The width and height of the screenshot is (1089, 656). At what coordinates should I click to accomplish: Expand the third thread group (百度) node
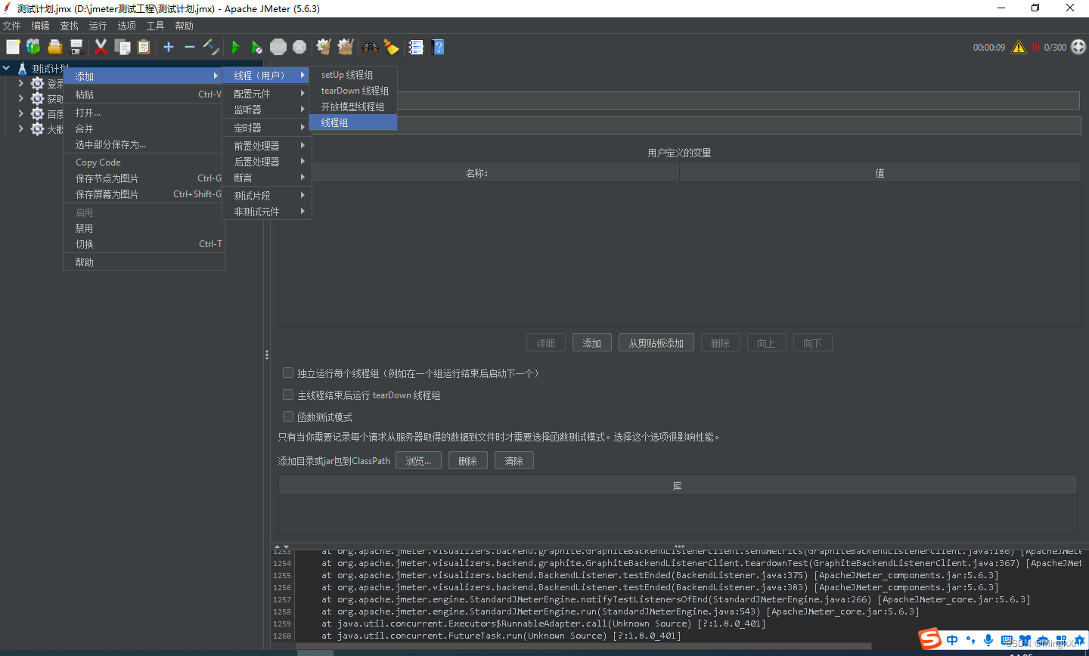coord(20,113)
